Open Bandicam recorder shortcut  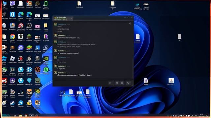[21, 60]
